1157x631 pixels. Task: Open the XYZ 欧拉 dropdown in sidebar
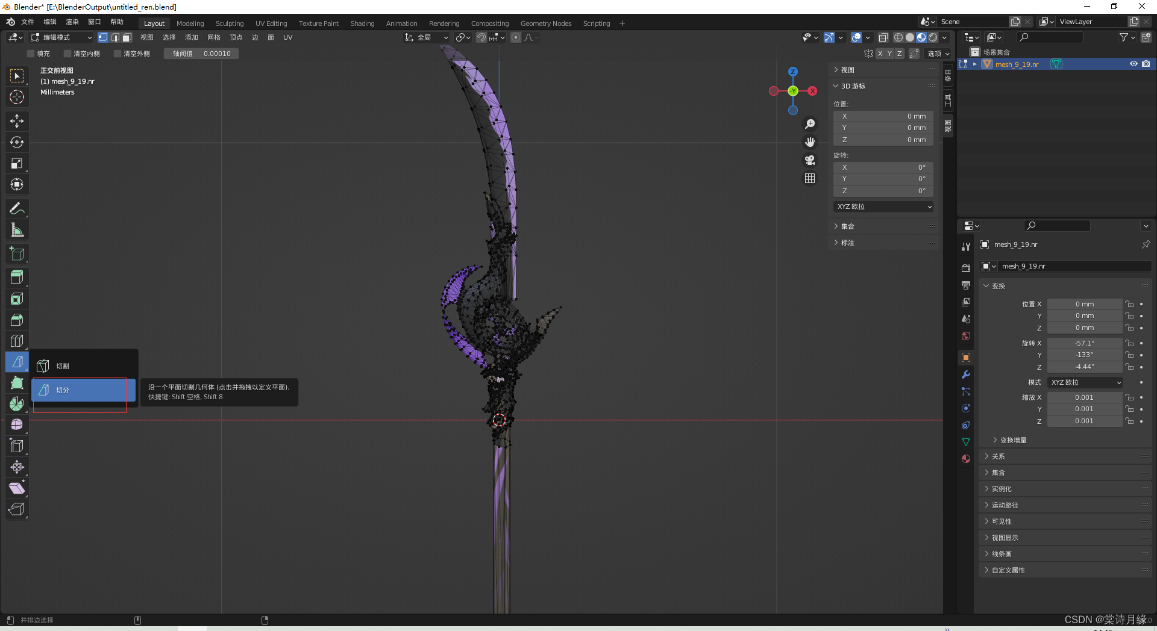(x=884, y=207)
